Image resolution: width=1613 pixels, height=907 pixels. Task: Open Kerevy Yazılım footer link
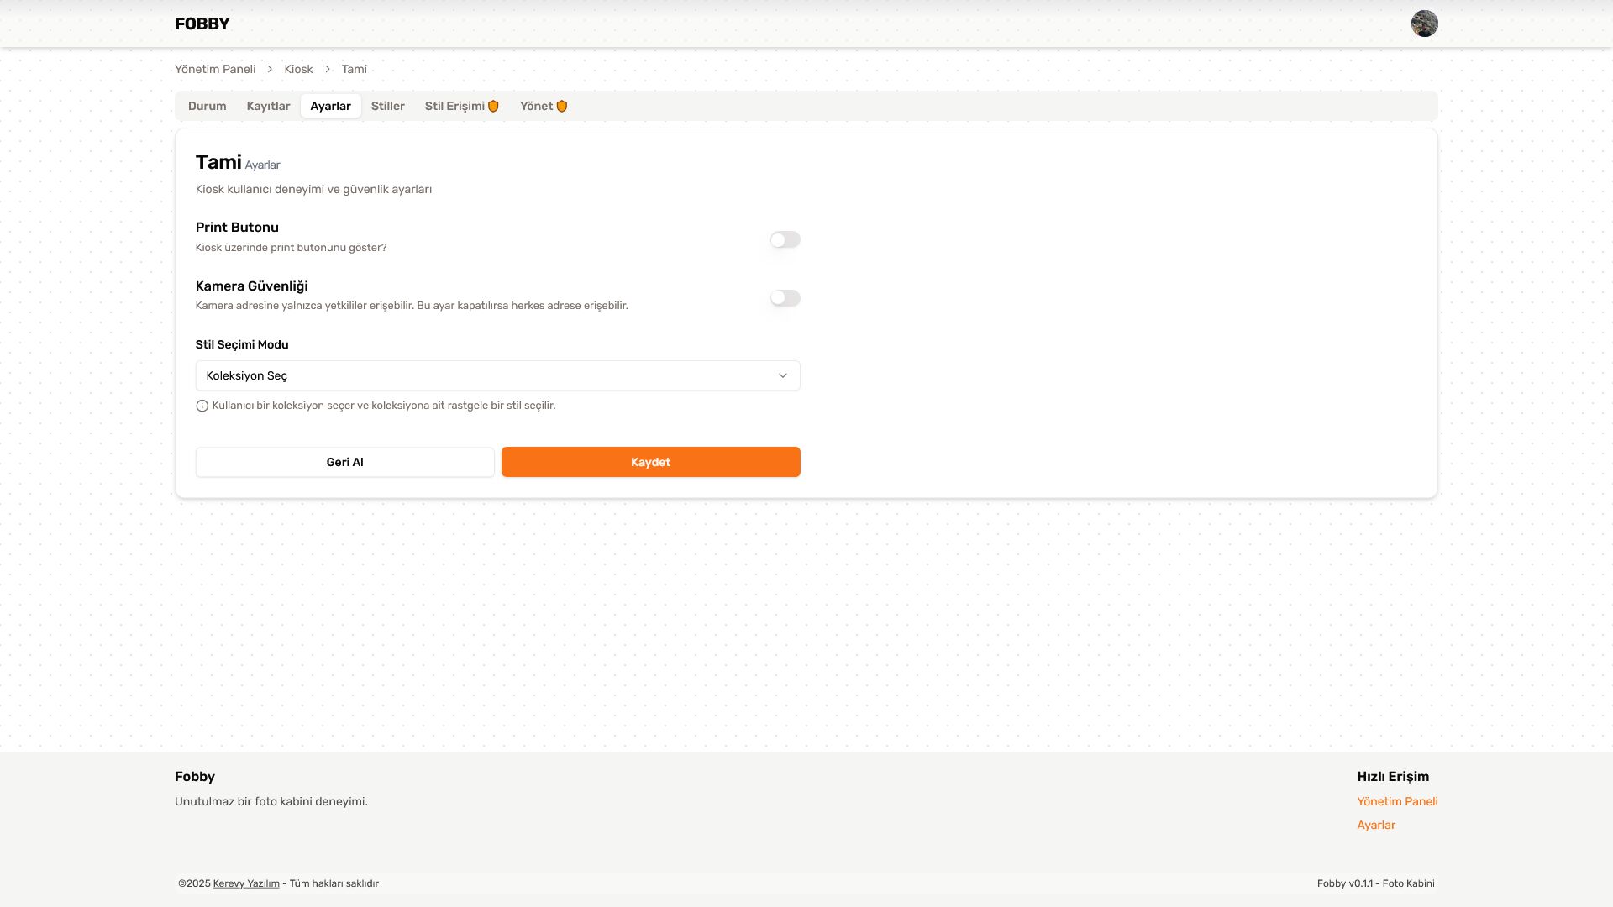pos(246,883)
